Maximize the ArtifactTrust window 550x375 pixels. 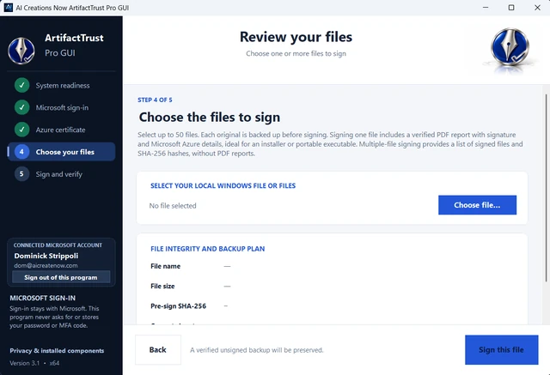click(x=511, y=8)
